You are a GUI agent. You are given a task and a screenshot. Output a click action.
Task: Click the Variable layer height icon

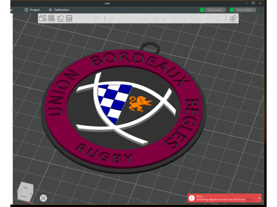[x=97, y=18]
